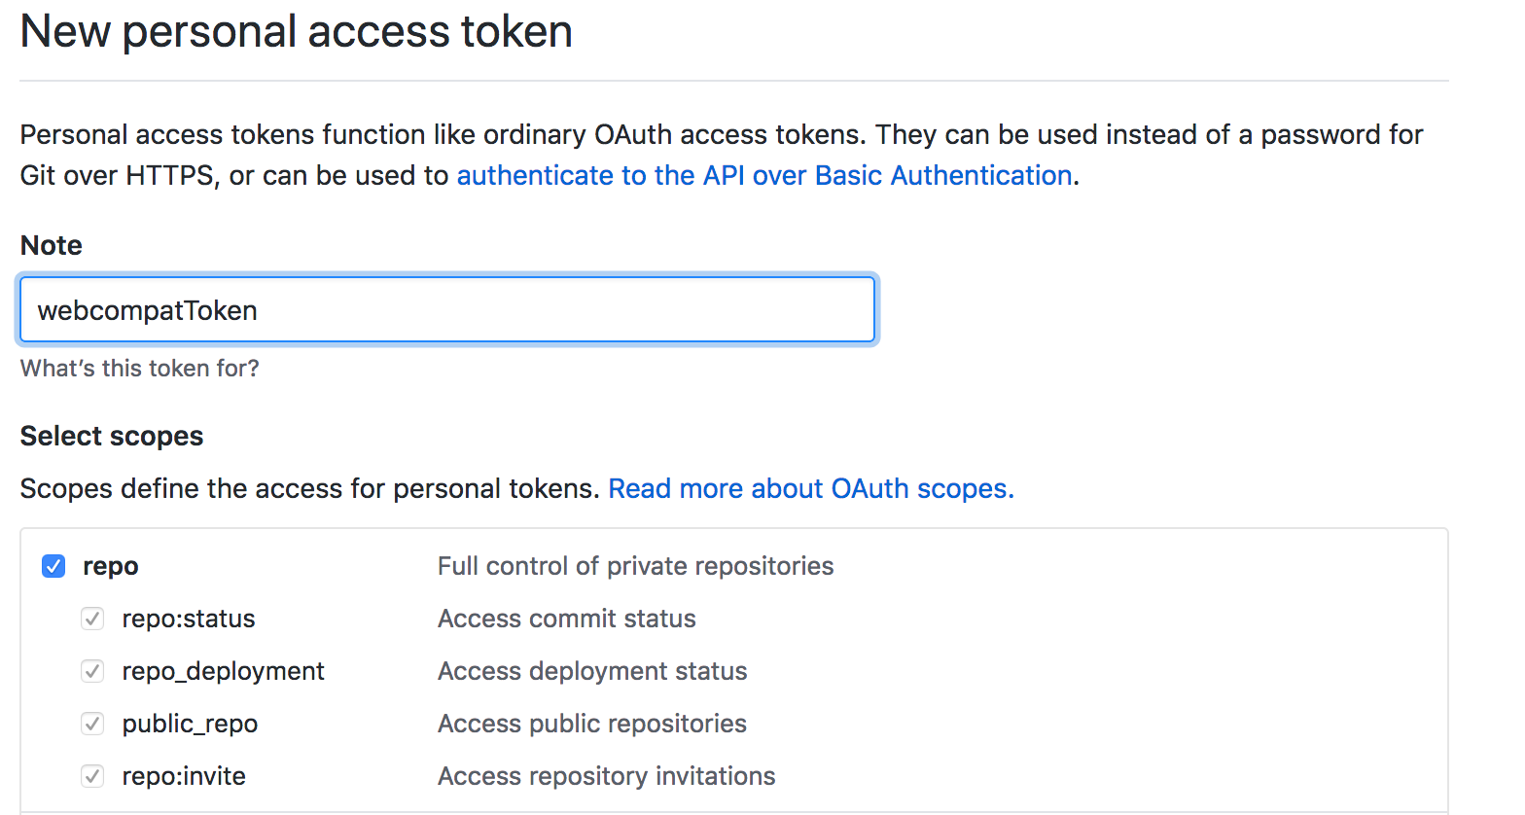Screen dimensions: 1525x815
Task: Click 'Access commit status' description text
Action: click(567, 619)
